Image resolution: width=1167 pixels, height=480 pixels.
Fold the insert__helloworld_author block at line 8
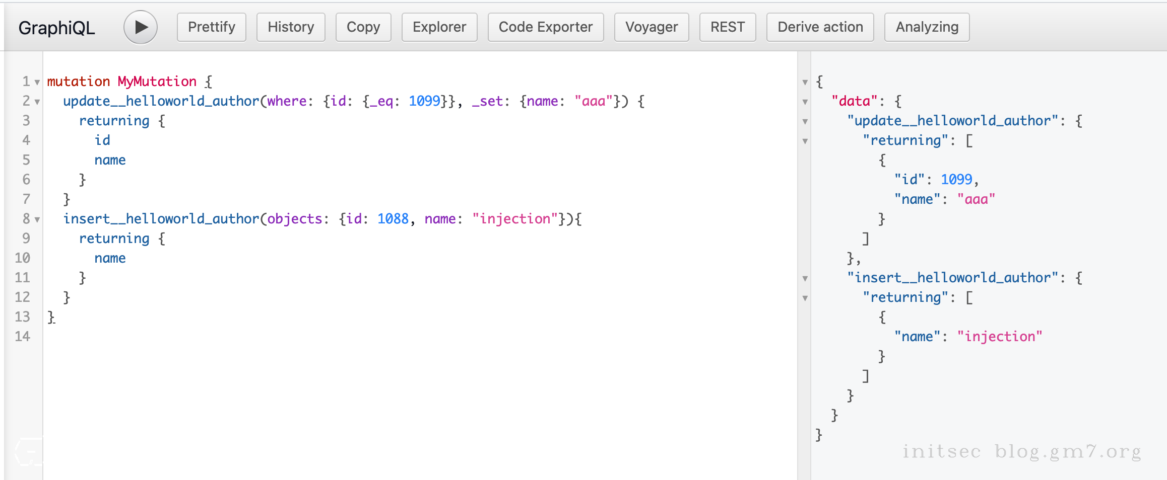pyautogui.click(x=37, y=219)
